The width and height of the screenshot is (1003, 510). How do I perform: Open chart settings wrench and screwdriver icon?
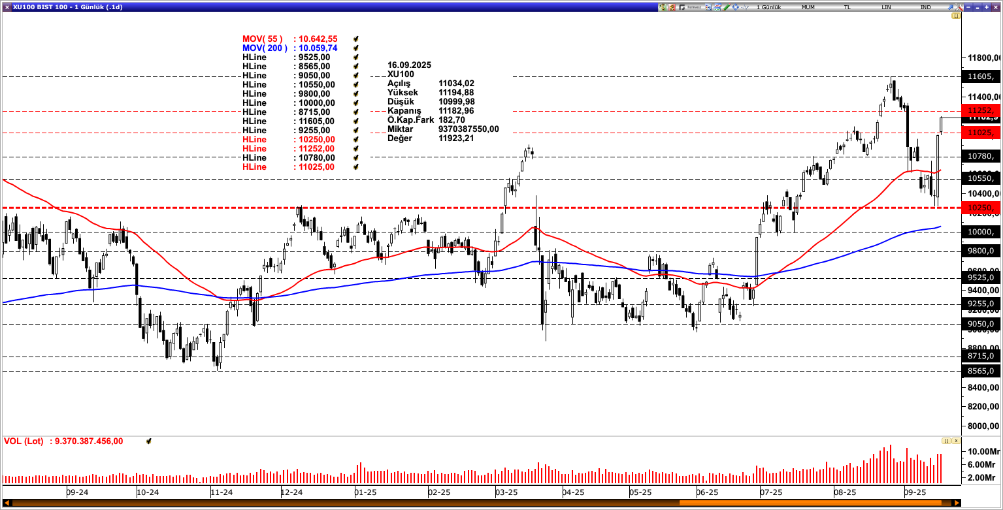pos(959,7)
